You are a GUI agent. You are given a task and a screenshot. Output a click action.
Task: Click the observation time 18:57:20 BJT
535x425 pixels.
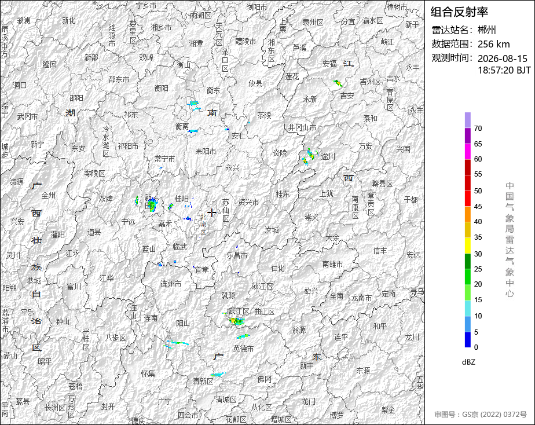click(504, 70)
